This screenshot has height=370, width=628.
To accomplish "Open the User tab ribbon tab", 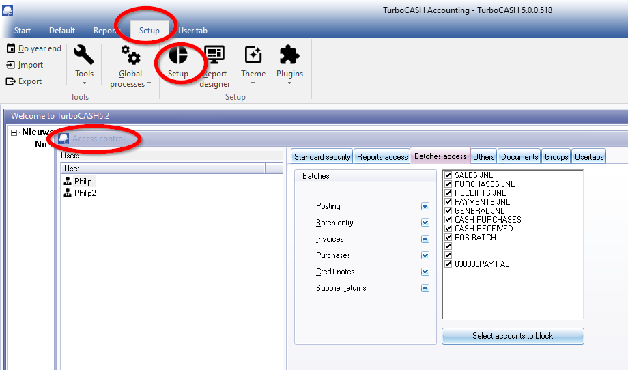I will pos(192,31).
